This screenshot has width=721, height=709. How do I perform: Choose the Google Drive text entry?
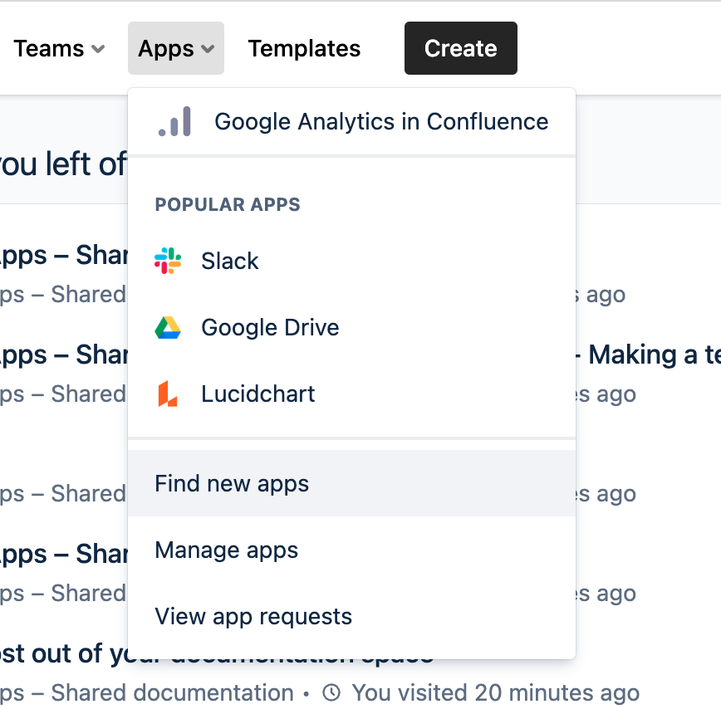270,327
